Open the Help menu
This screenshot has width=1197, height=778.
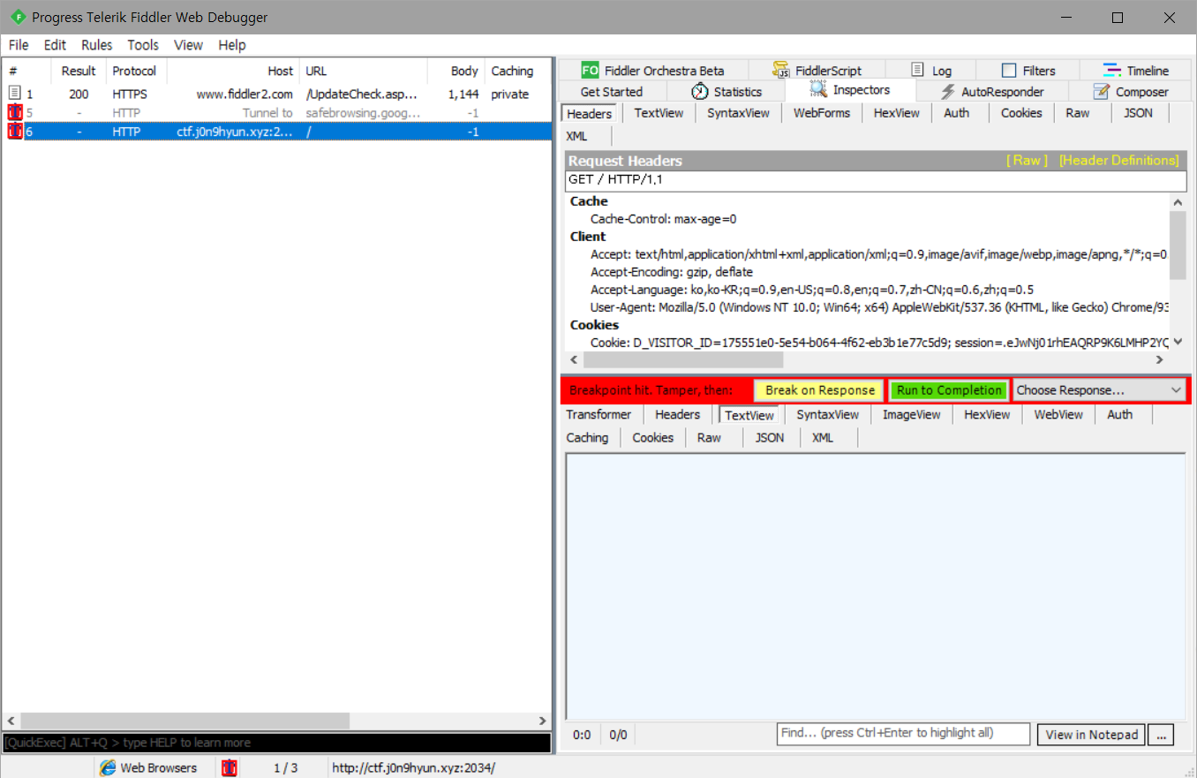tap(232, 45)
